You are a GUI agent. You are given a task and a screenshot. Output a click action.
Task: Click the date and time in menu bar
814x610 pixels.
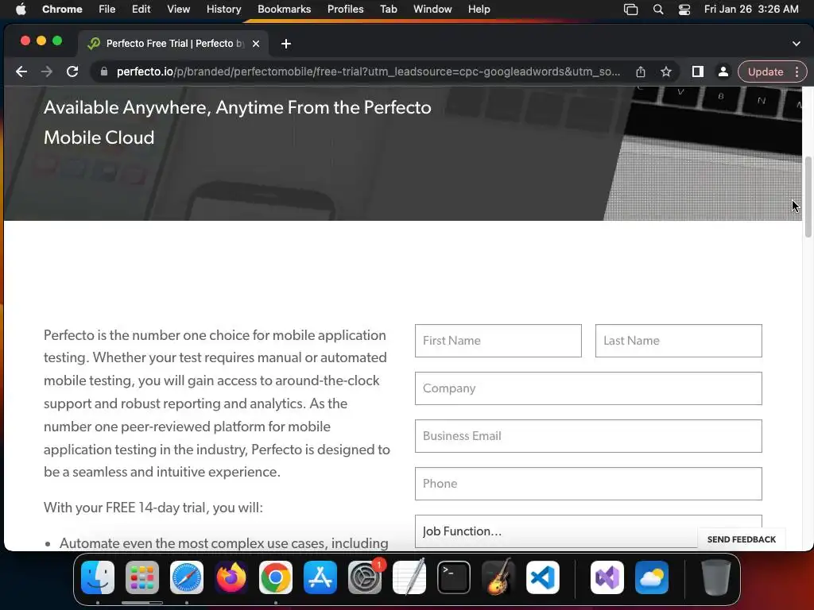751,9
